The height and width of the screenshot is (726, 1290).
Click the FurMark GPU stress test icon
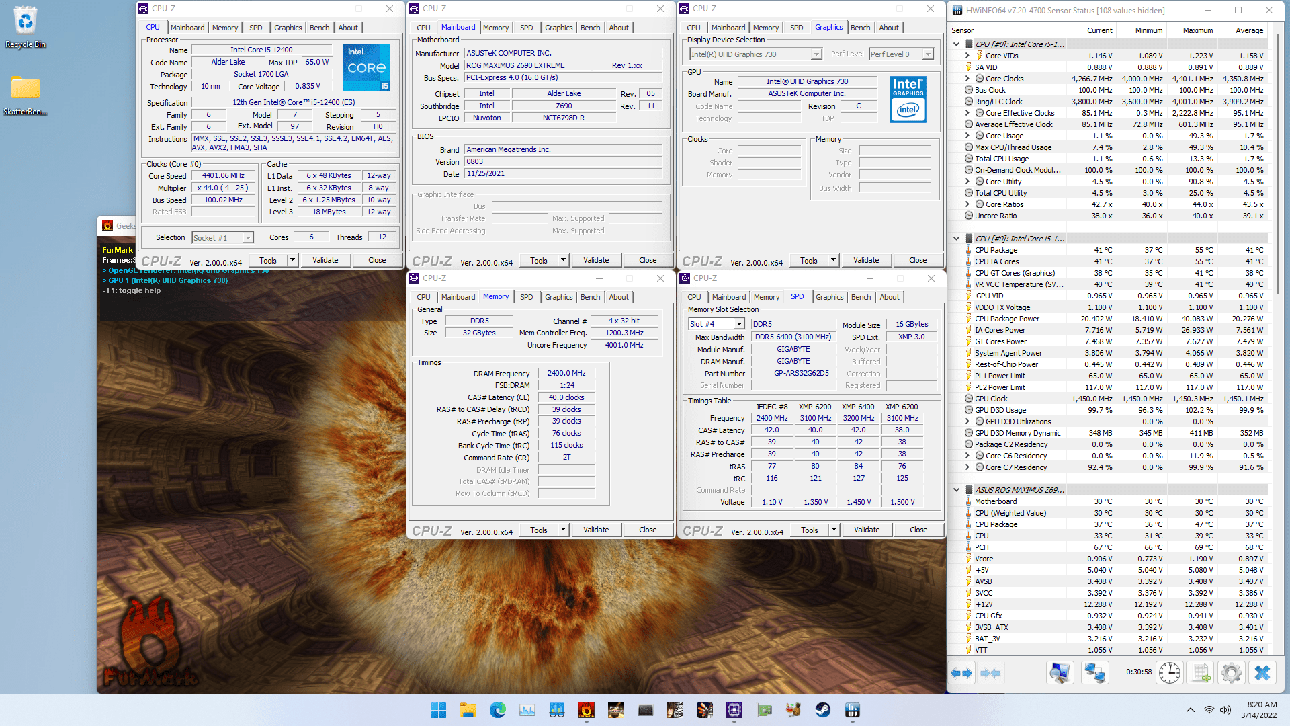[585, 709]
